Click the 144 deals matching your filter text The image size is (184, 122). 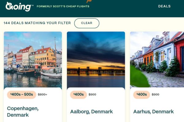(x=37, y=23)
